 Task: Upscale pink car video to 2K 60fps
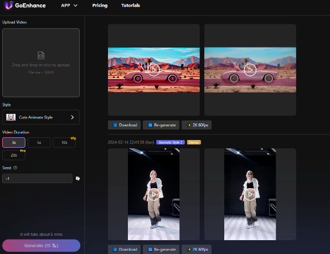click(197, 125)
